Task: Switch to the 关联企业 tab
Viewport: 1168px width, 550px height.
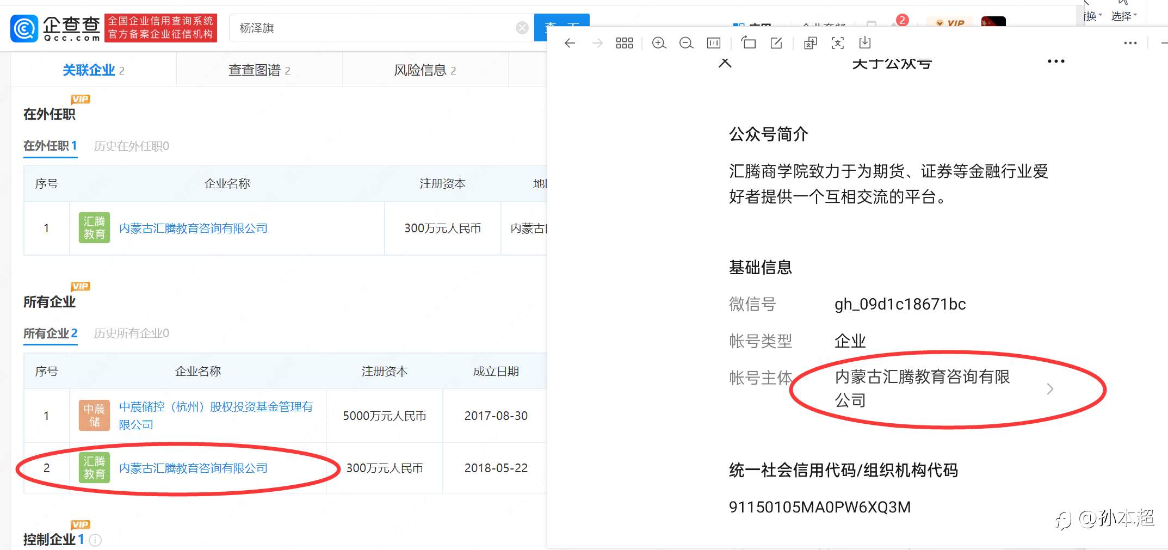Action: pyautogui.click(x=94, y=70)
